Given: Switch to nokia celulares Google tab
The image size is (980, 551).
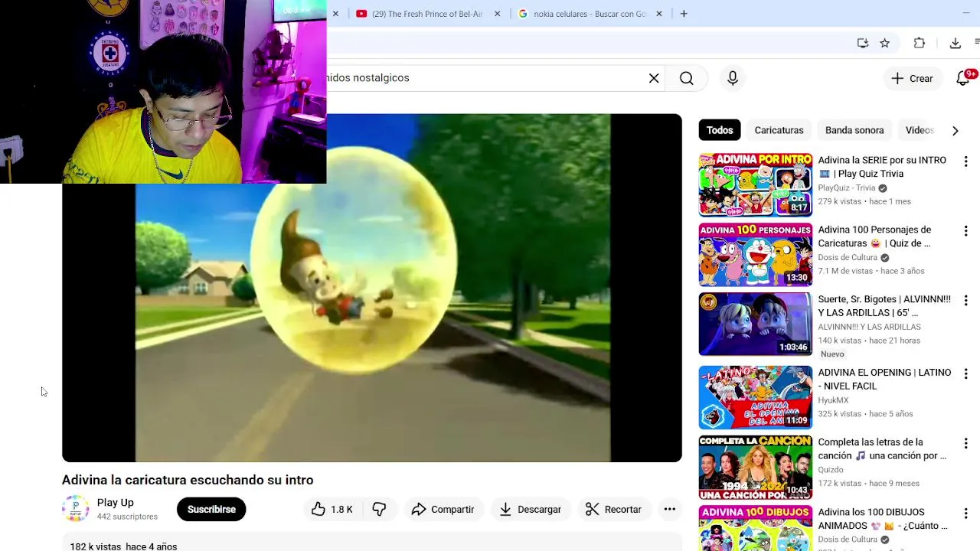Looking at the screenshot, I should click(x=589, y=14).
